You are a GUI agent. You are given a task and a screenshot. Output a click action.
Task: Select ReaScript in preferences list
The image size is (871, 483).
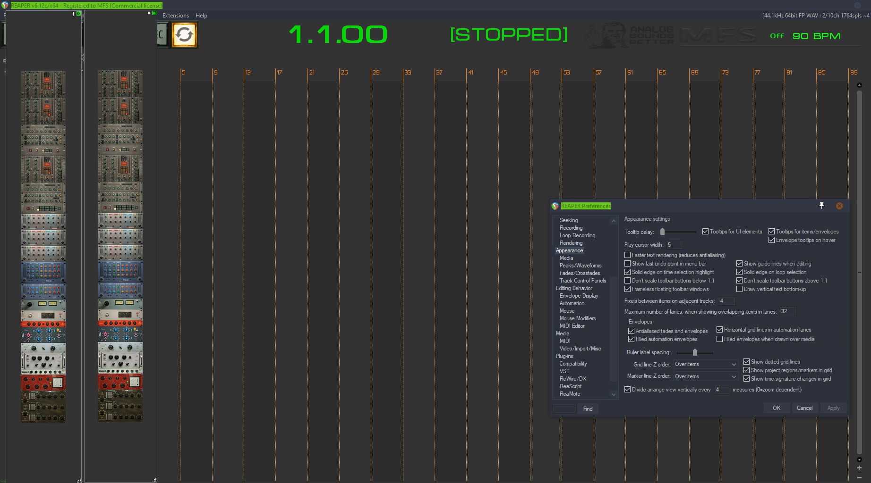(x=571, y=386)
